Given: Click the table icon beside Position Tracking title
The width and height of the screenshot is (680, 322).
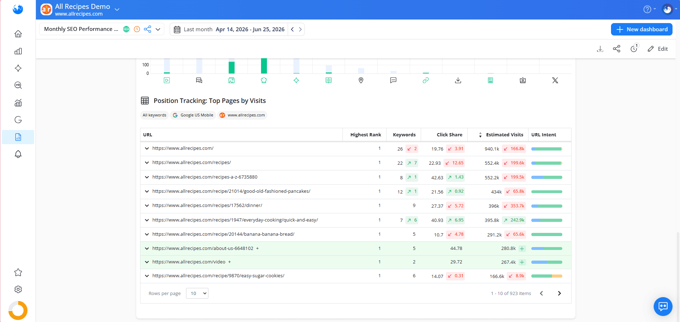Looking at the screenshot, I should tap(145, 100).
